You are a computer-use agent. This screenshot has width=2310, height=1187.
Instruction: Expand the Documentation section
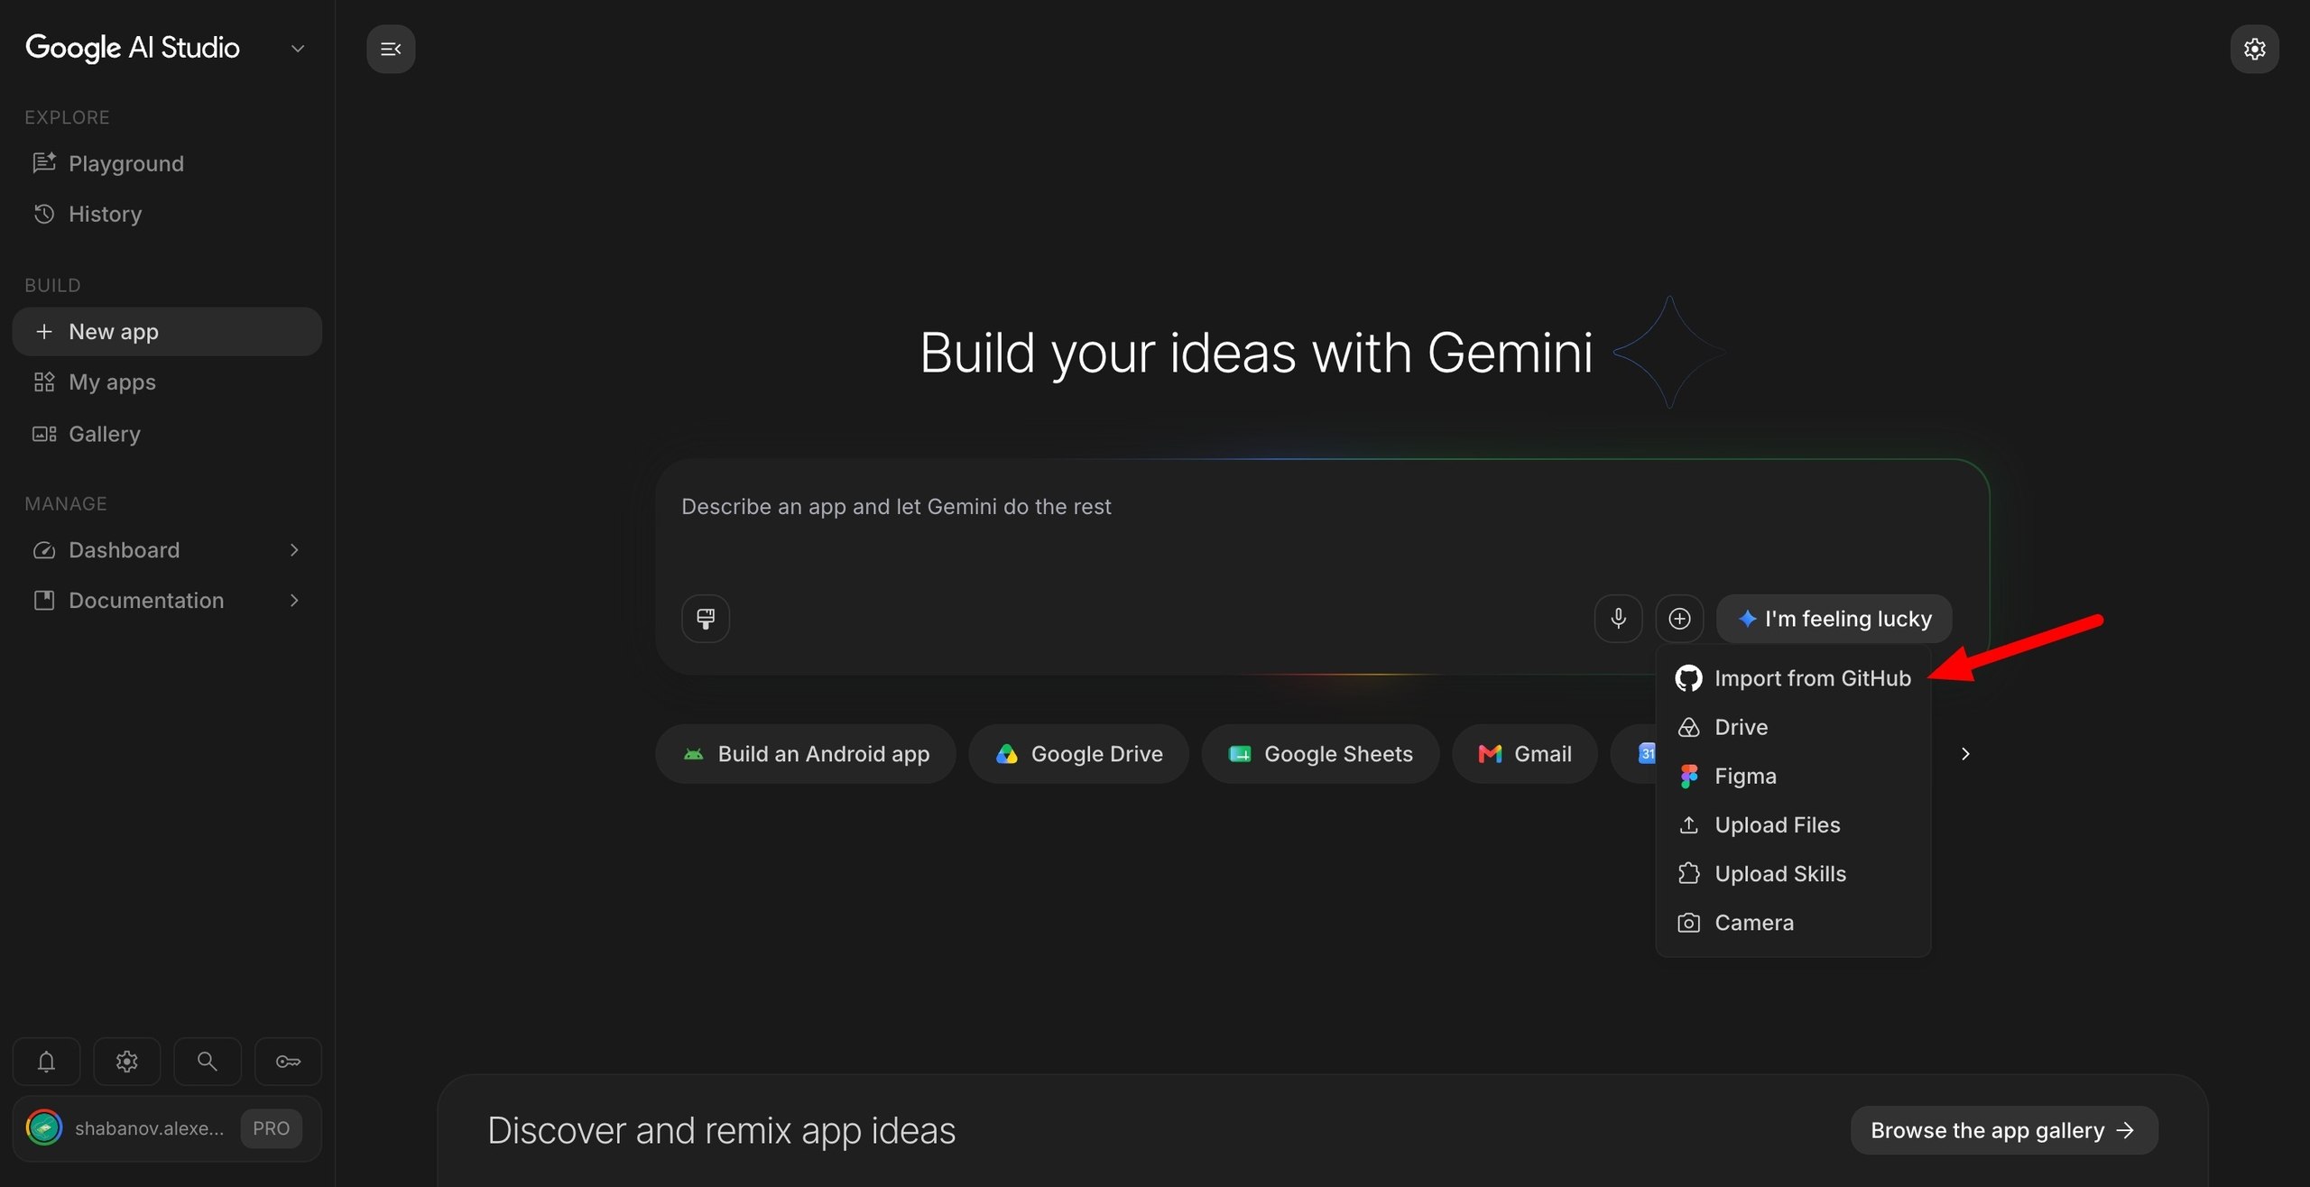tap(294, 601)
